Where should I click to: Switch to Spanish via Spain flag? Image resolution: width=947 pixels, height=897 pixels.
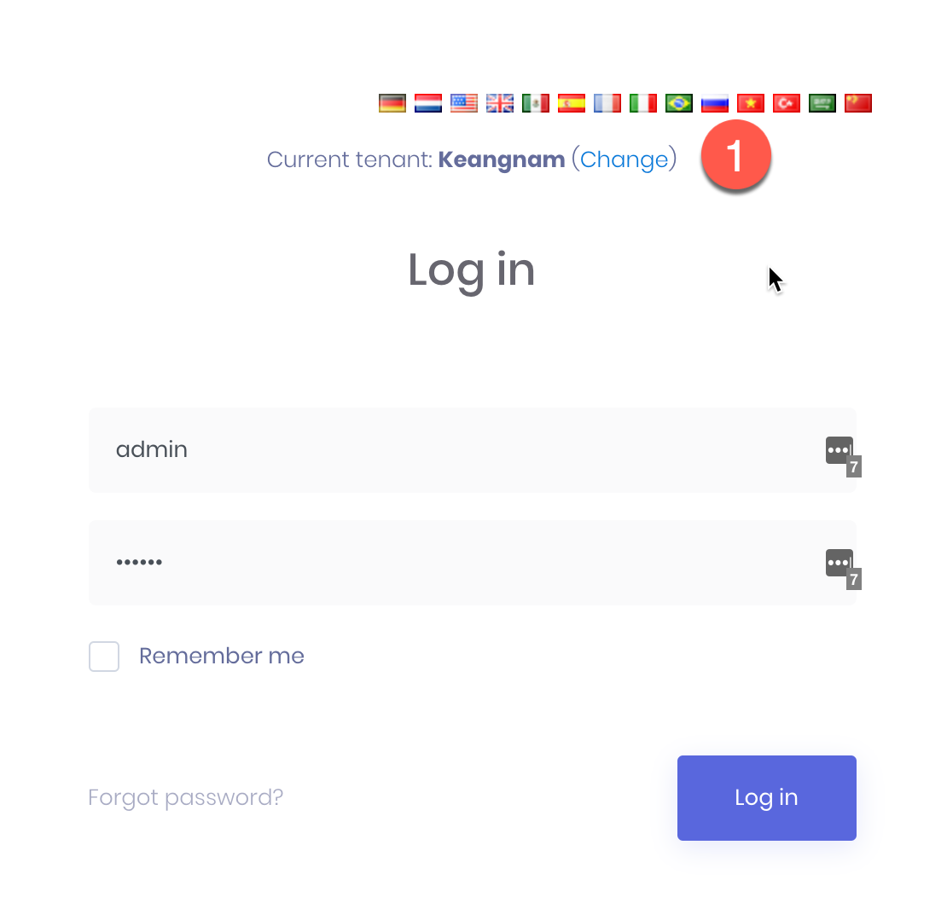(572, 103)
